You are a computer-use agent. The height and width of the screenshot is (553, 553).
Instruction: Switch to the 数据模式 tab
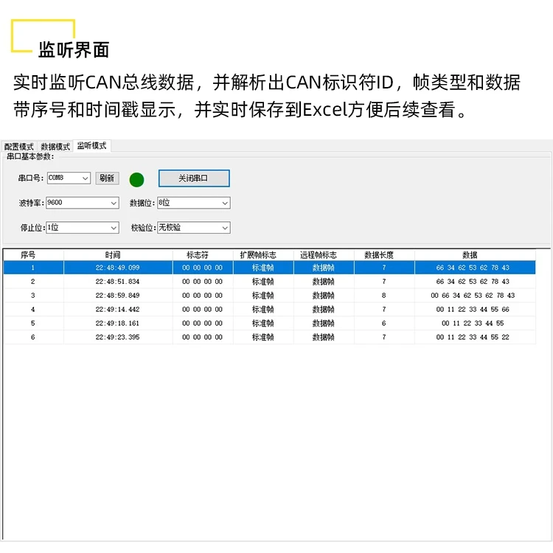click(55, 147)
